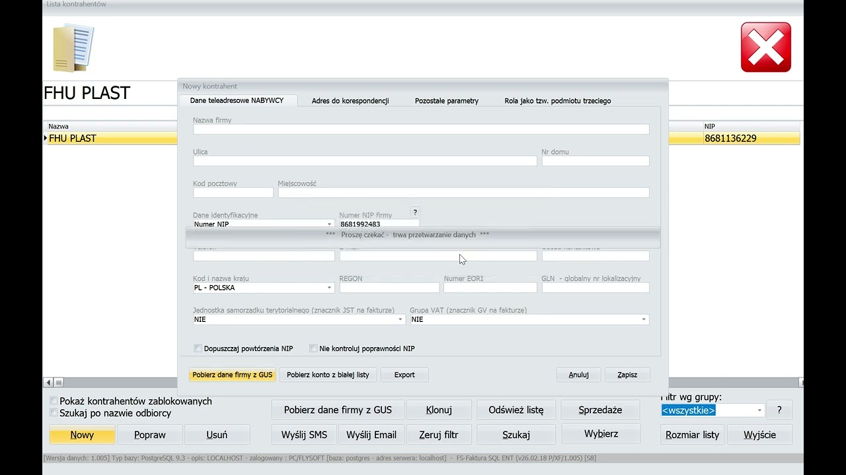Click Wyślij SMS button
Viewport: 846px width, 475px height.
[x=304, y=435]
